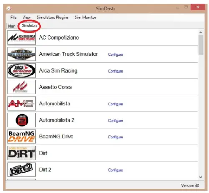Select the AMS Automobilista logo
The image size is (209, 193).
click(x=21, y=103)
